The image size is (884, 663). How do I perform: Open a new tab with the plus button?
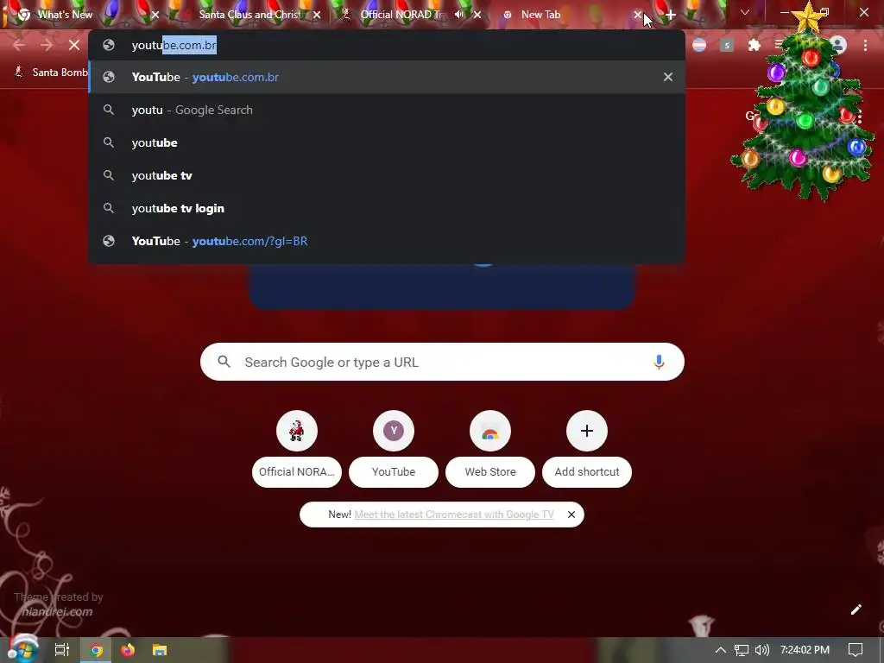click(x=670, y=16)
